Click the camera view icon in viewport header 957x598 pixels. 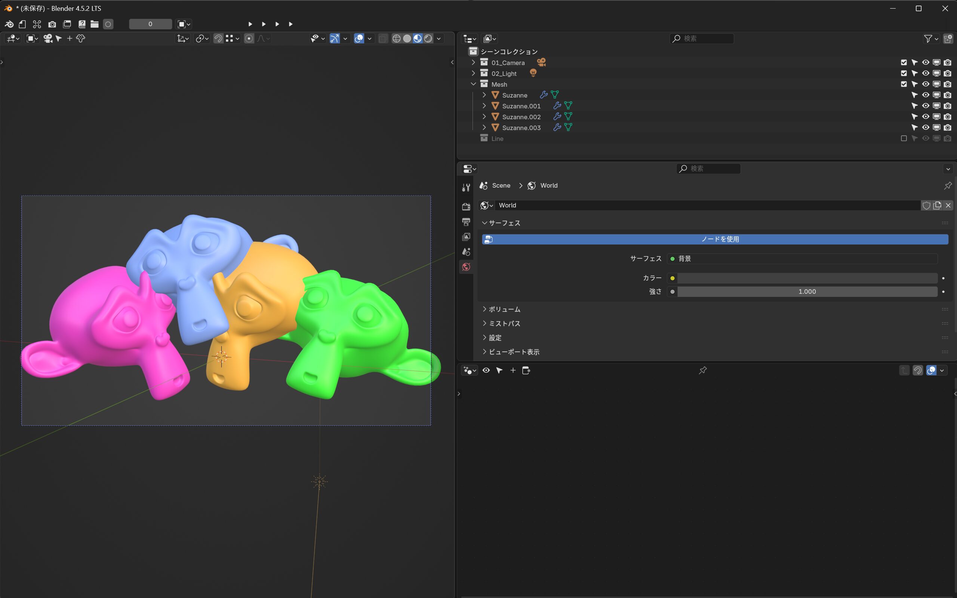(48, 38)
